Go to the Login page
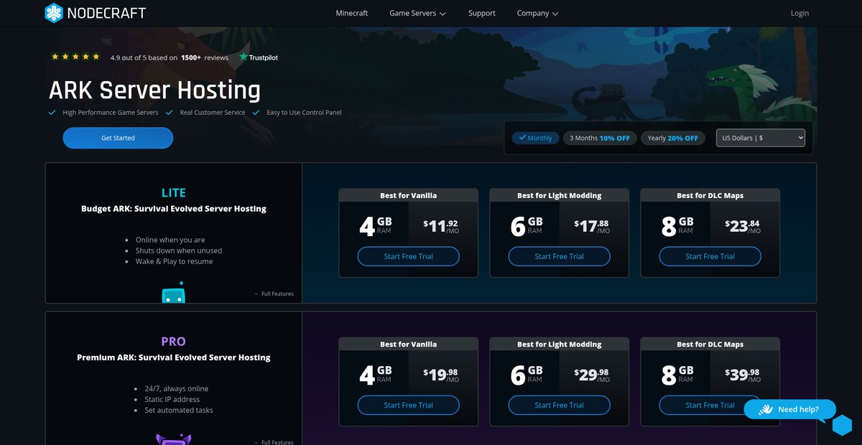This screenshot has height=445, width=862. coord(800,13)
